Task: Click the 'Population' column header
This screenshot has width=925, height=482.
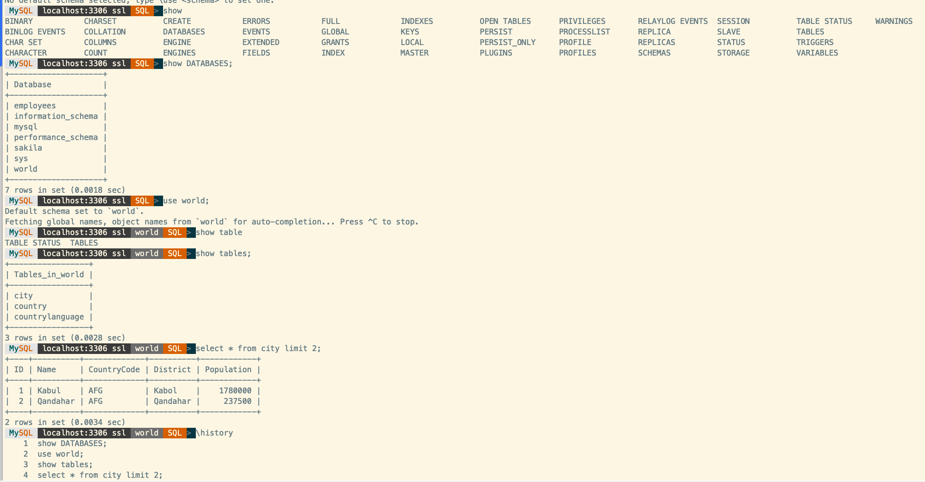Action: tap(228, 369)
